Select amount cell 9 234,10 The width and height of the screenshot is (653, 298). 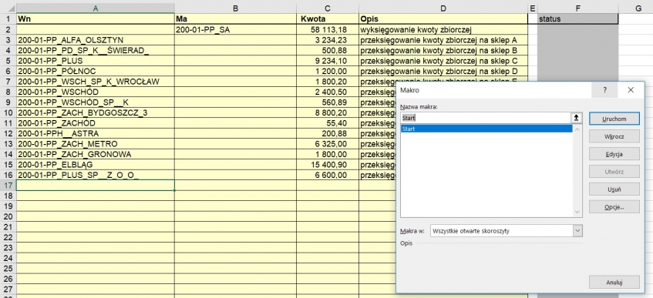[x=328, y=61]
